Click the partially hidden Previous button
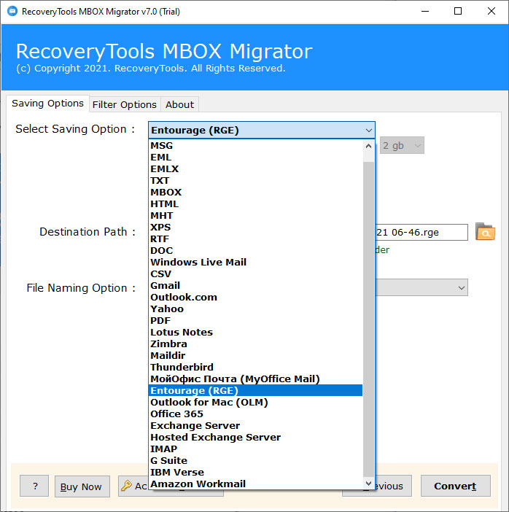This screenshot has height=512, width=509. pyautogui.click(x=393, y=486)
